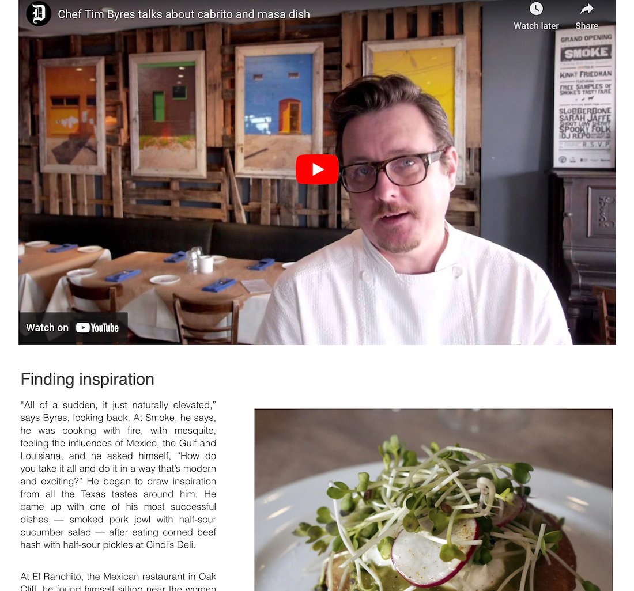Open the YouTube logo in bottom overlay
This screenshot has width=634, height=591.
tap(97, 328)
